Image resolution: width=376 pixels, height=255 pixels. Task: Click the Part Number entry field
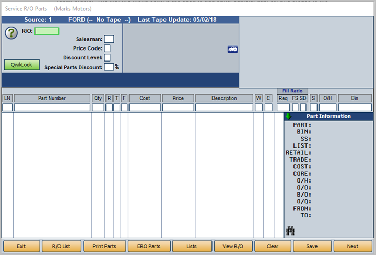pyautogui.click(x=52, y=107)
